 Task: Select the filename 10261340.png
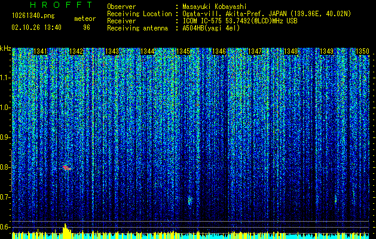33,16
